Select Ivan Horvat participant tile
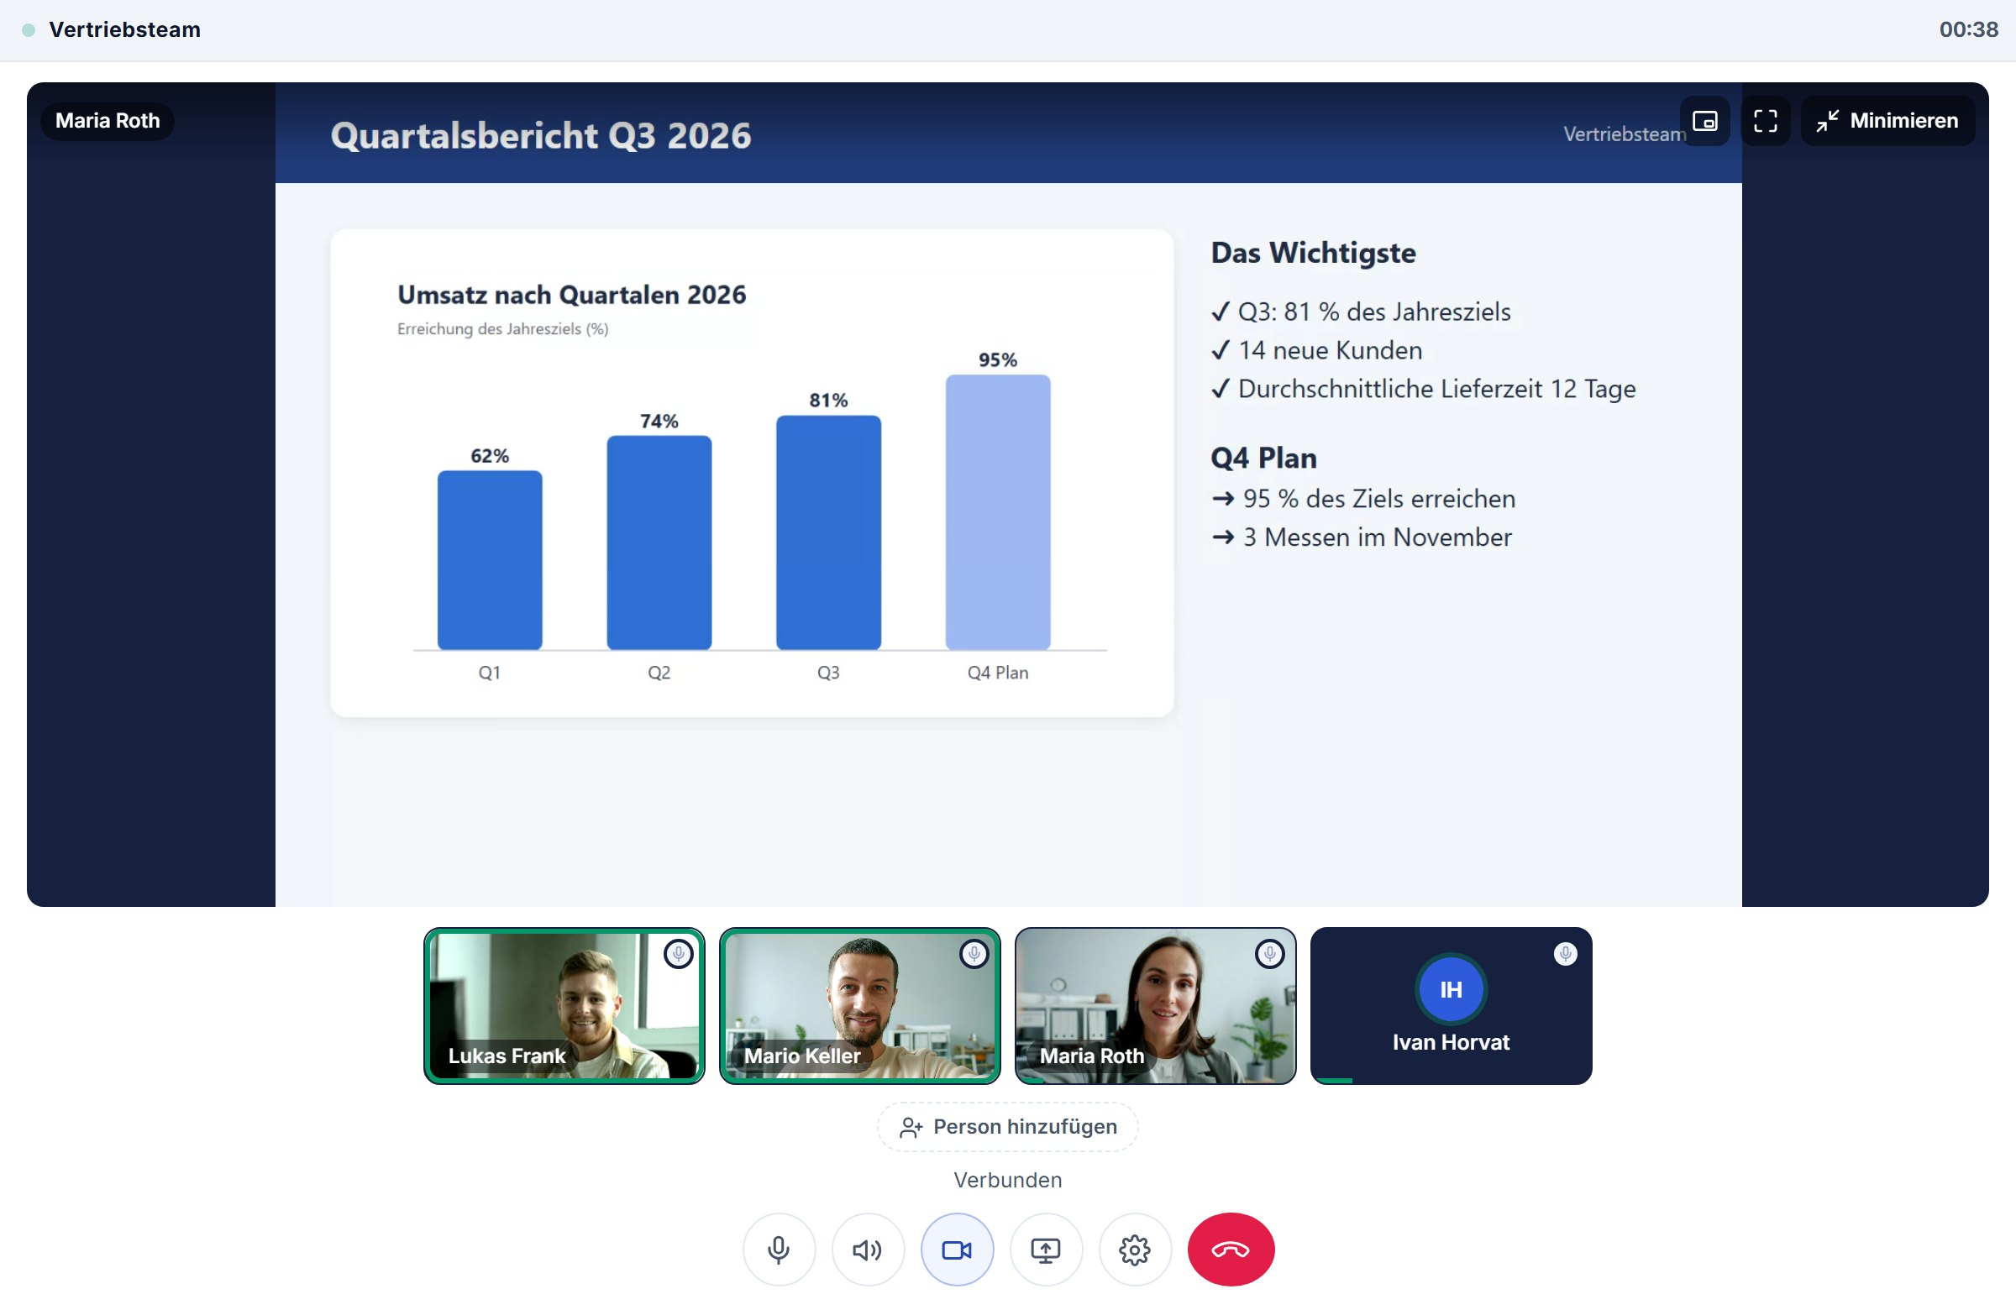 [1451, 1005]
